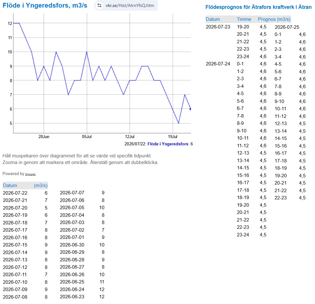Click the Flödesprognos för Ätrafors kraftverk heading

tap(258, 7)
